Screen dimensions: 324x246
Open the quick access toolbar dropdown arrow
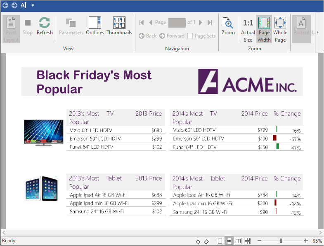click(33, 5)
